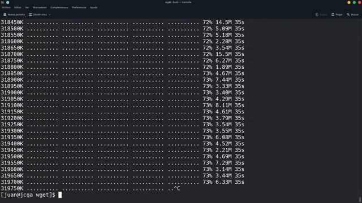Click the 35s on the 319700K row
The width and height of the screenshot is (362, 203).
239,182
